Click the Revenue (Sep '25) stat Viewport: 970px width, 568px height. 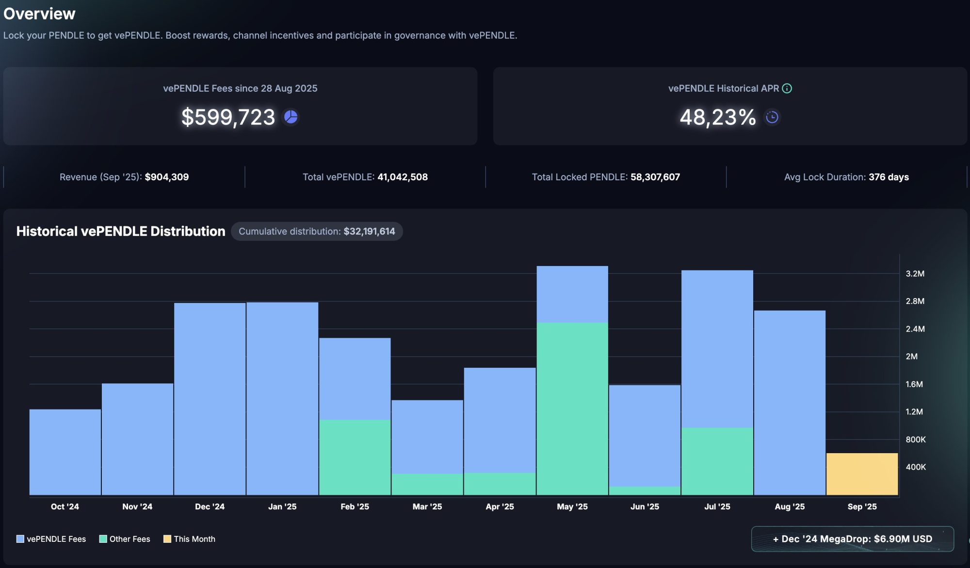pos(124,177)
